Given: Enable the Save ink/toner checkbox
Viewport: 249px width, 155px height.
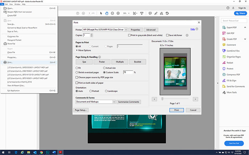Looking at the screenshot, I should click(x=167, y=35).
